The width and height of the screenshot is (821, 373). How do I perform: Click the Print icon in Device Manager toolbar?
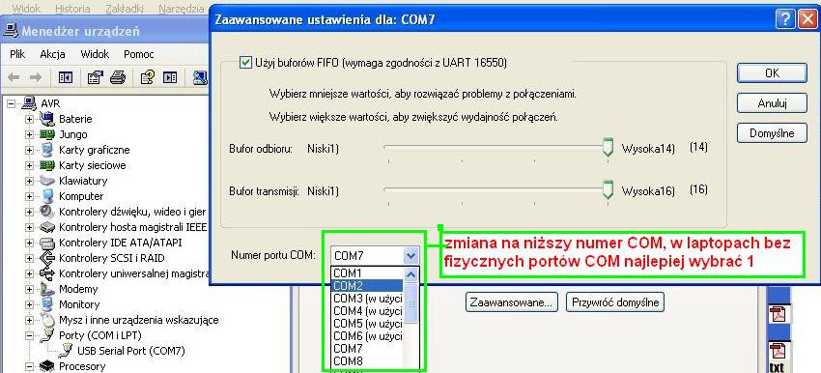(x=117, y=77)
